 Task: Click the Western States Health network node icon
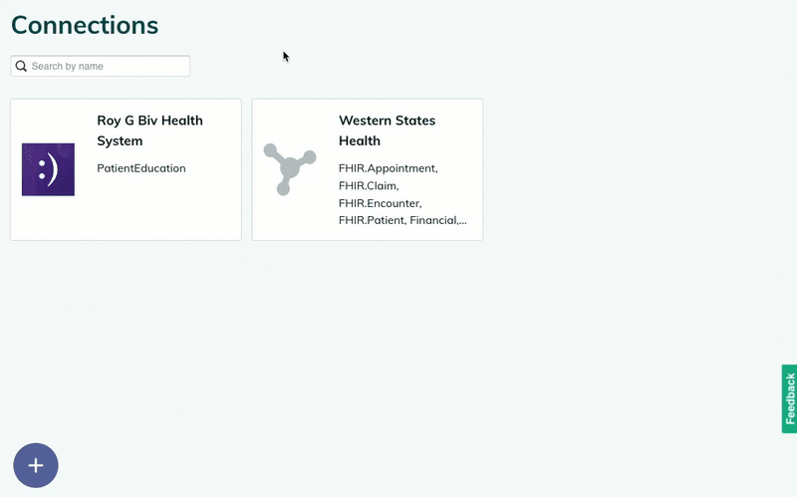[289, 169]
